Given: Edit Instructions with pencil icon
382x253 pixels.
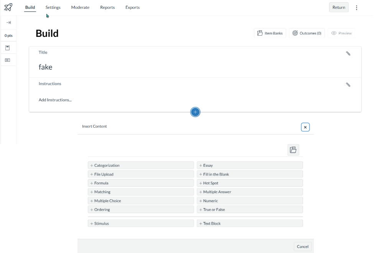Looking at the screenshot, I should click(x=348, y=85).
